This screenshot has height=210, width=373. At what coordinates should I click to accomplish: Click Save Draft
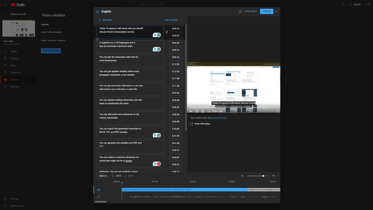click(x=251, y=12)
